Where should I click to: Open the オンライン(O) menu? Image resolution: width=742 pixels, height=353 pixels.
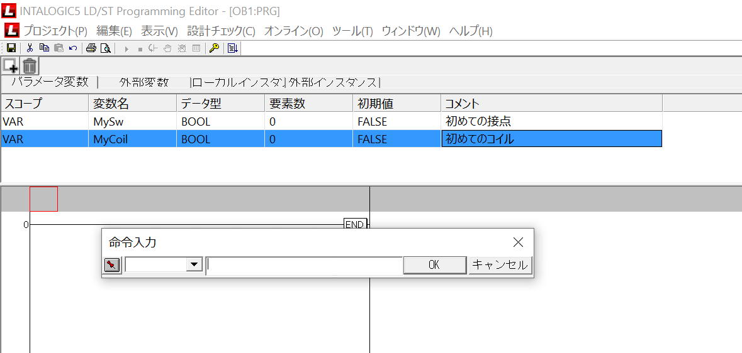tap(293, 31)
